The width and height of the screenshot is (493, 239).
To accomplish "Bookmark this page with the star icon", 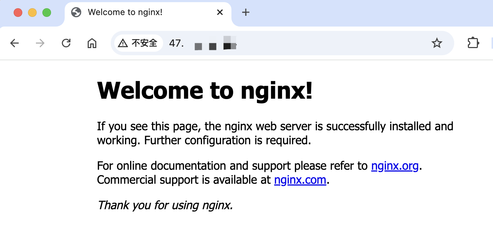I will (x=437, y=43).
